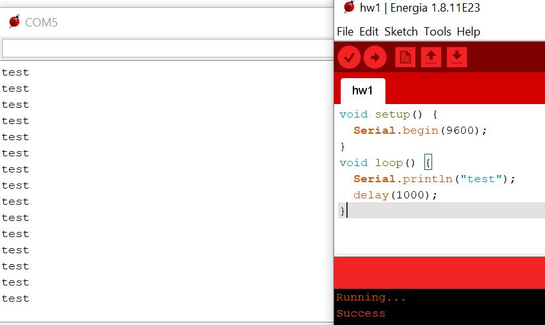Click the Upload arrow button
This screenshot has height=325, width=545.
click(375, 57)
